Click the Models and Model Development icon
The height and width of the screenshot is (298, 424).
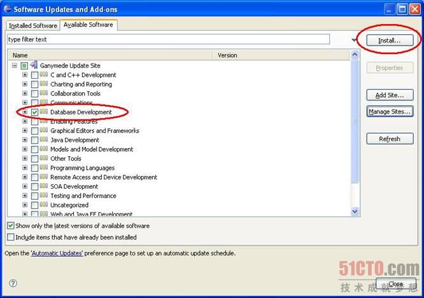(44, 149)
